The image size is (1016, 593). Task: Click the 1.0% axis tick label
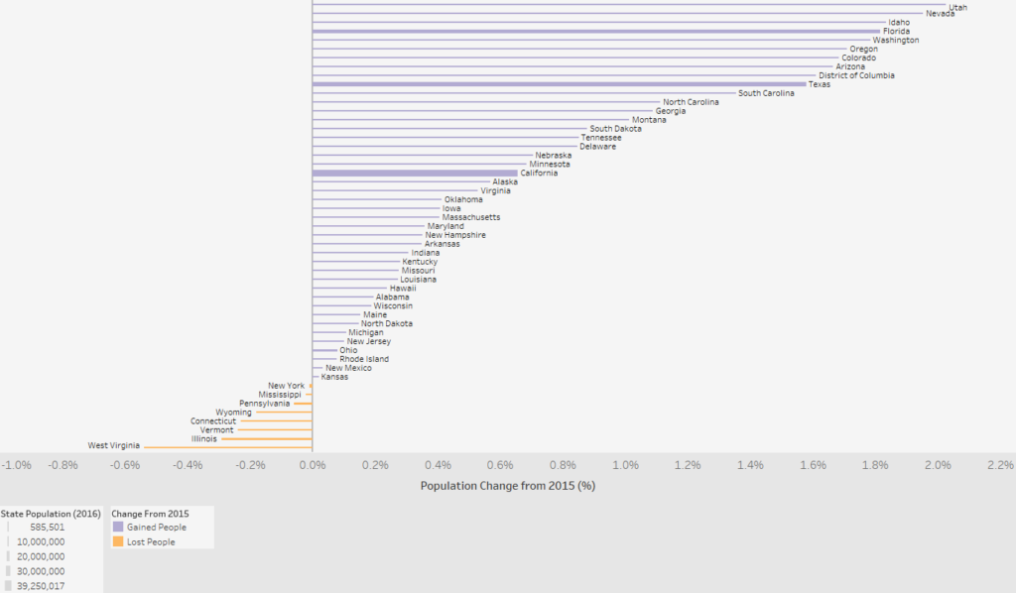[625, 465]
